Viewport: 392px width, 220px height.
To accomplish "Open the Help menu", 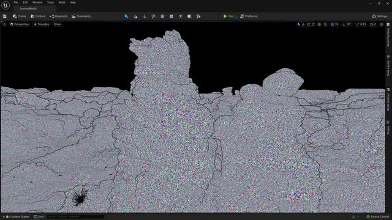I will (72, 2).
